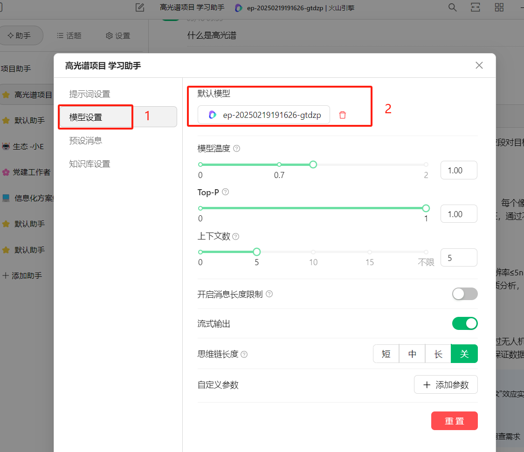Switch to 提示词设置 tab
This screenshot has height=452, width=524.
pos(90,94)
